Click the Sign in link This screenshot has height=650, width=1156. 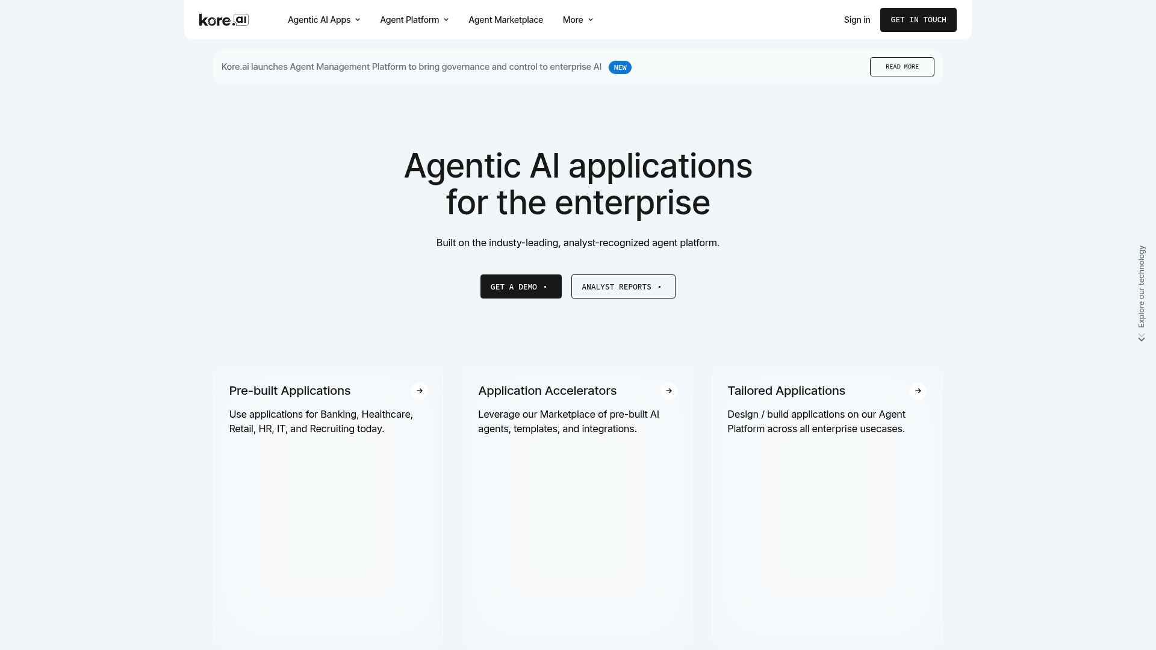[857, 20]
